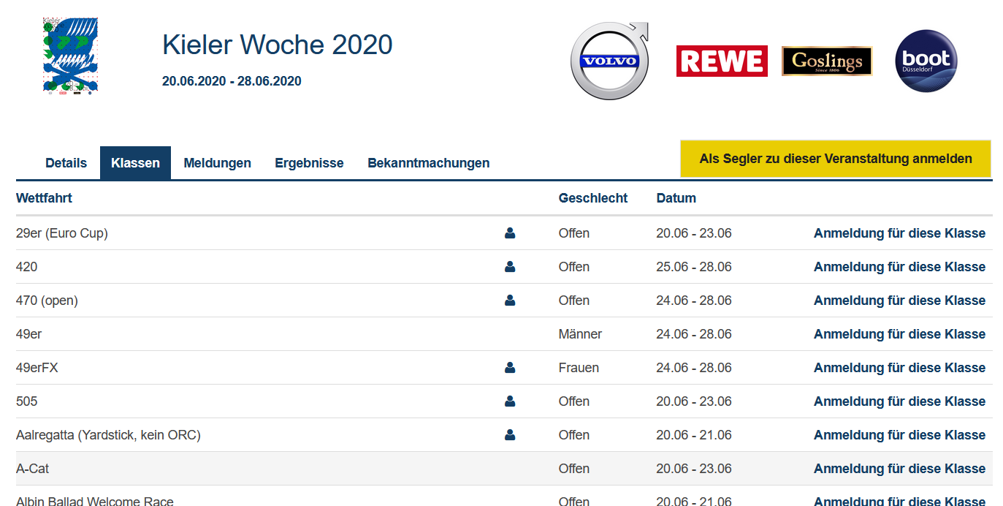Click the person icon for 470 (open)
Screen dimensions: 1003x506
coord(510,301)
